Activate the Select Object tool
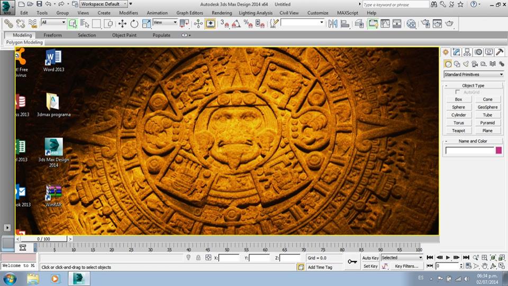 coord(73,24)
